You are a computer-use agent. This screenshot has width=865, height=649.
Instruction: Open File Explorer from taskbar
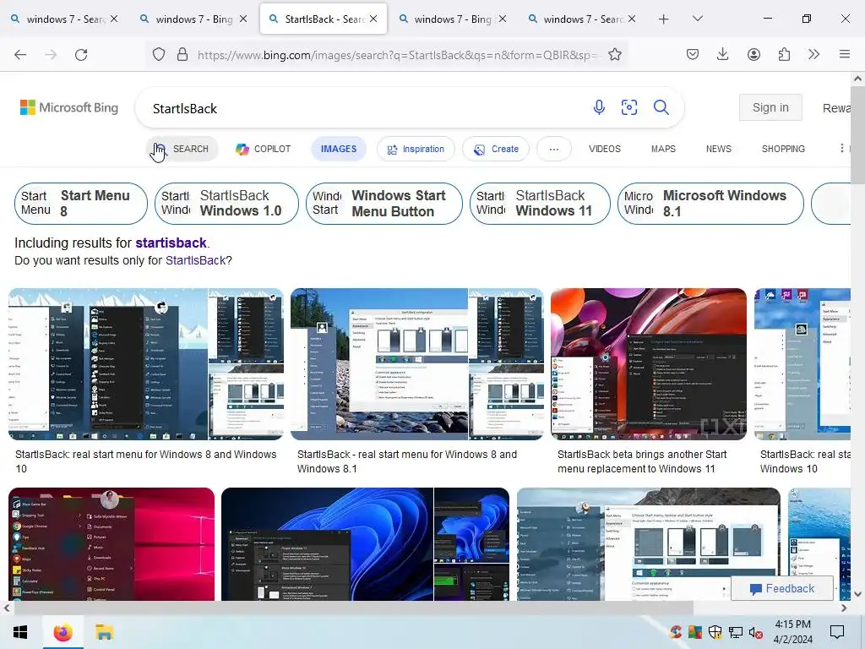tap(104, 632)
